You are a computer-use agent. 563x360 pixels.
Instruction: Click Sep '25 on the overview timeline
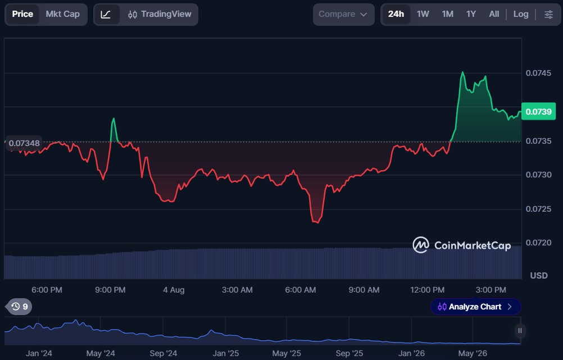point(349,353)
